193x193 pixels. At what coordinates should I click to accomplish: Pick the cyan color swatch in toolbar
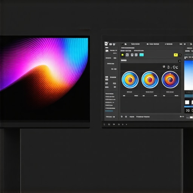142,55
